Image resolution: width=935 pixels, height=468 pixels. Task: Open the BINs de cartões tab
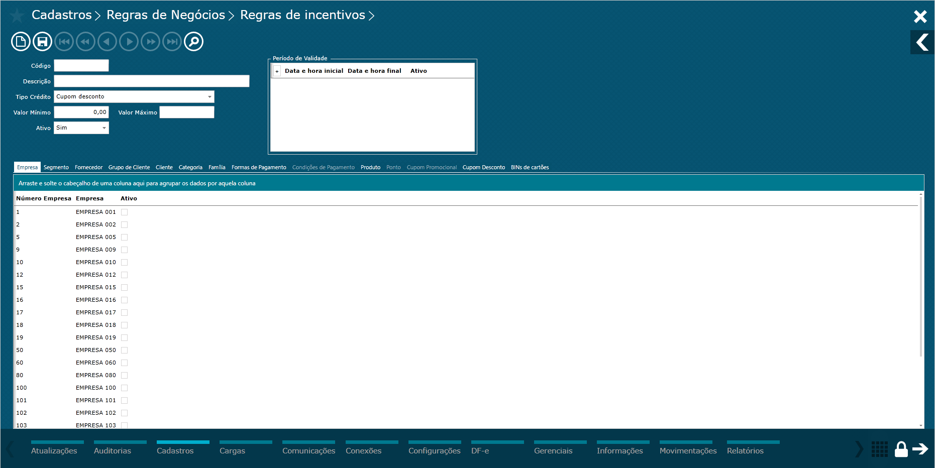530,168
